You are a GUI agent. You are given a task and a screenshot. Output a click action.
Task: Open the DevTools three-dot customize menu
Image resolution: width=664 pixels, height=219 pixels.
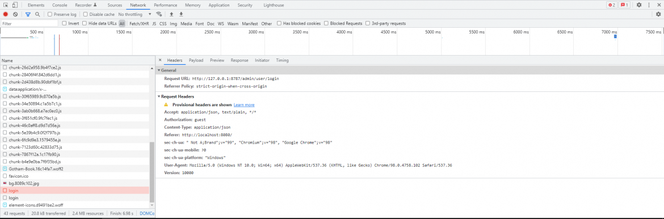(x=649, y=5)
